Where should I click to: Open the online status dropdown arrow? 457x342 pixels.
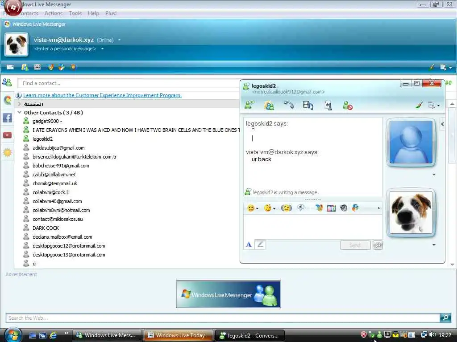[119, 40]
